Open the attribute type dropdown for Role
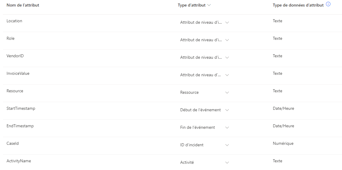 click(x=205, y=40)
